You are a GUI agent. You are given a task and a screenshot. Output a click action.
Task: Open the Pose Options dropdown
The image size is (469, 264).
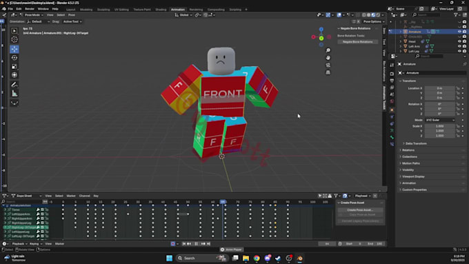(x=374, y=21)
